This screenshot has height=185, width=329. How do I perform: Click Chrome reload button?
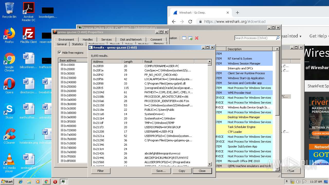coord(190,22)
